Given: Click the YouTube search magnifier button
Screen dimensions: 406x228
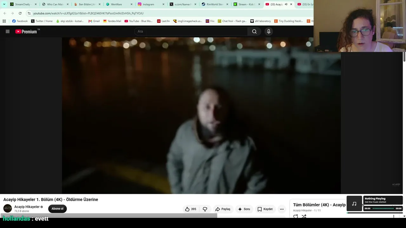Looking at the screenshot, I should click(254, 31).
